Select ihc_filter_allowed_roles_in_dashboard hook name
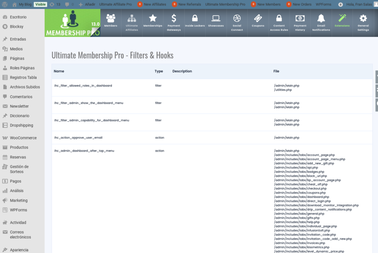Image resolution: width=378 pixels, height=253 pixels. 83,85
